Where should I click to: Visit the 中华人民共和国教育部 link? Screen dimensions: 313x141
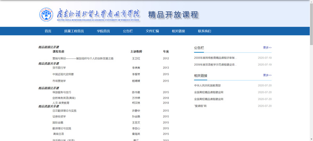coord(207,86)
